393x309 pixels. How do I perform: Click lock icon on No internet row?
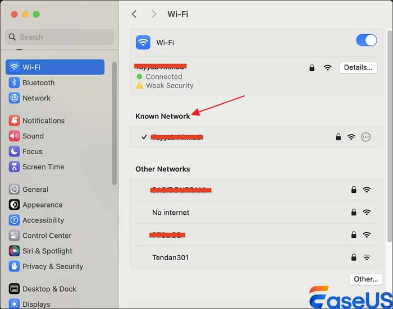354,212
